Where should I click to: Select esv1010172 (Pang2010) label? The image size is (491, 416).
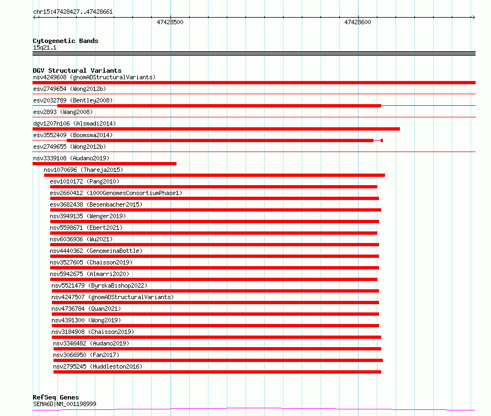[84, 181]
